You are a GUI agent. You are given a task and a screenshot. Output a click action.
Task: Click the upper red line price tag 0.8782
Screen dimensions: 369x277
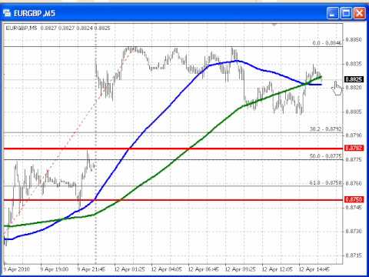pos(354,148)
